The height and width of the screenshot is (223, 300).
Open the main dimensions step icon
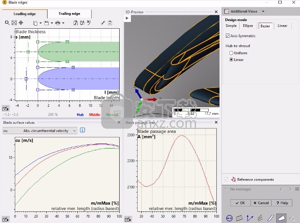229,218
